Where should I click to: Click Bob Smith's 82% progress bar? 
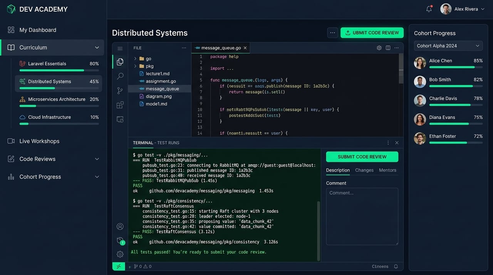click(x=456, y=86)
